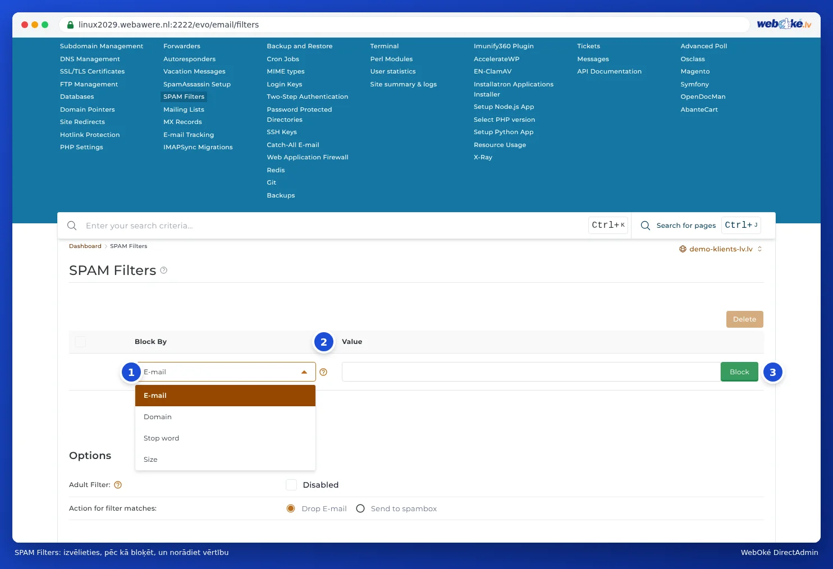This screenshot has height=569, width=833.
Task: Open Two-Step Authentication link
Action: [308, 97]
